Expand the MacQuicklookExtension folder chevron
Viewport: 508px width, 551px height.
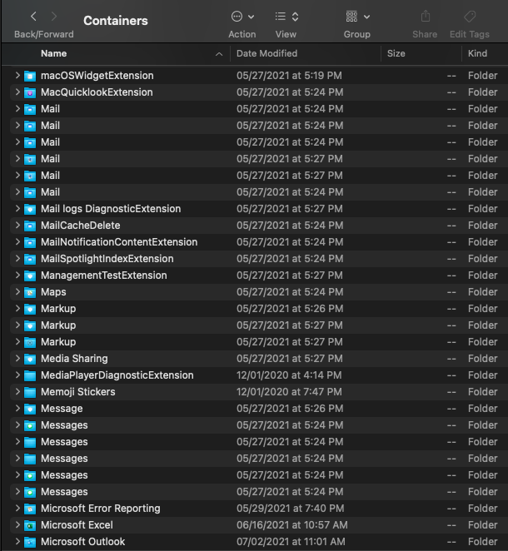coord(17,92)
